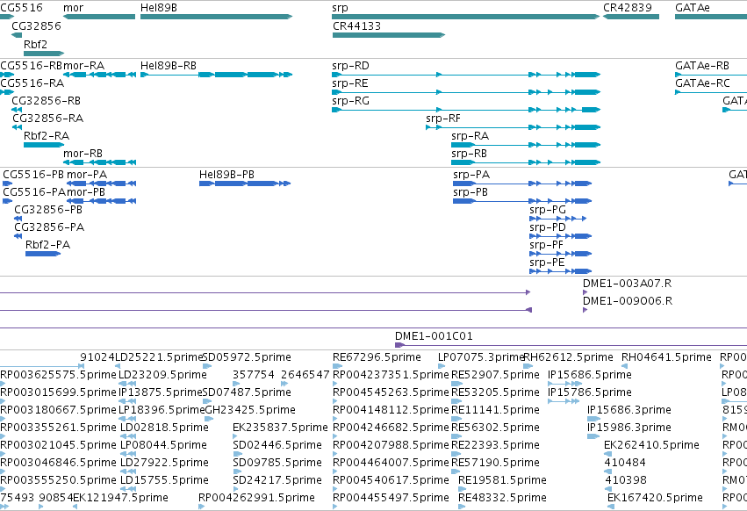Select the CR44133 gene bar
This screenshot has height=511, width=747.
click(389, 35)
